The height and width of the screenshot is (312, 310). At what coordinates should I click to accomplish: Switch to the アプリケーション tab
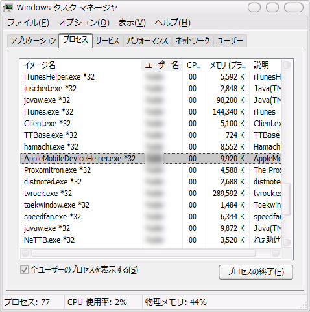tap(33, 41)
